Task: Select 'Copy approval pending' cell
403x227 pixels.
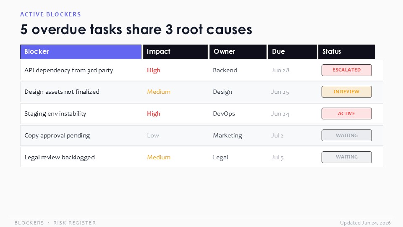Action: [57, 136]
